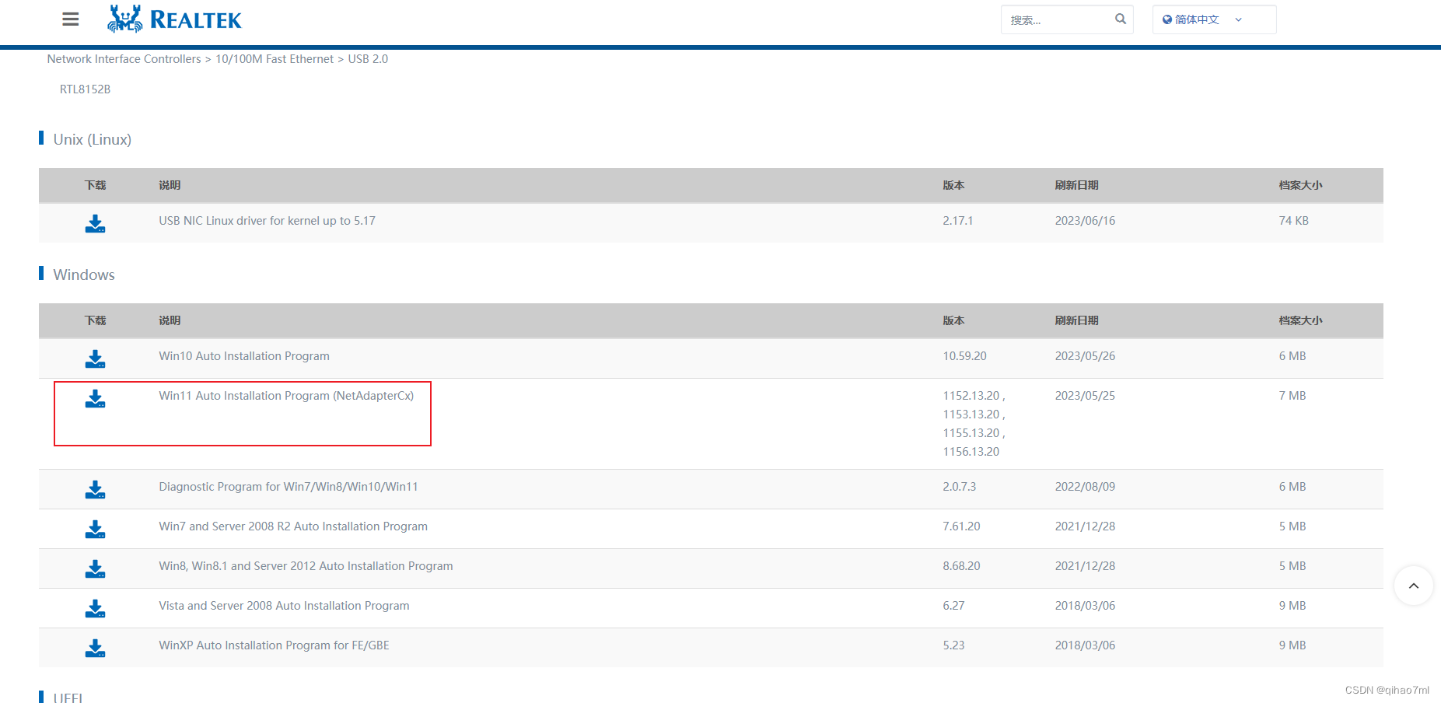Screen dimensions: 1441x703
Task: Click 'WinXP Auto Installation Program for FE/GBE'
Action: (x=274, y=645)
